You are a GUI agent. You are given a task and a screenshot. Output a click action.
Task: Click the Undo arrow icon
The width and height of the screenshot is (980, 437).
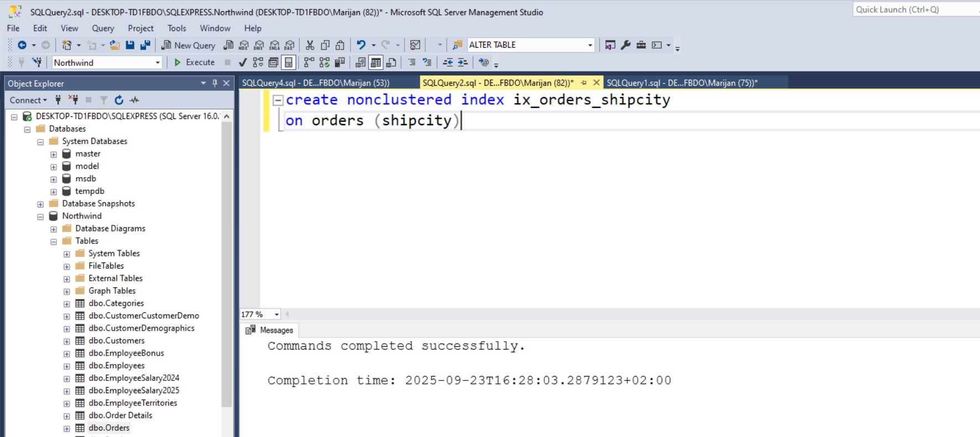(361, 45)
